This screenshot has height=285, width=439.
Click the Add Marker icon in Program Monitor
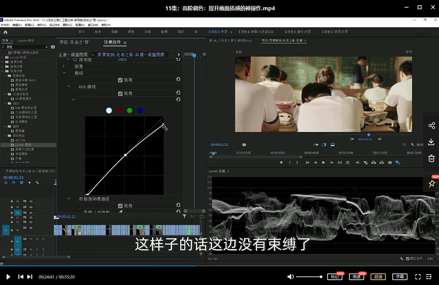coord(281,163)
